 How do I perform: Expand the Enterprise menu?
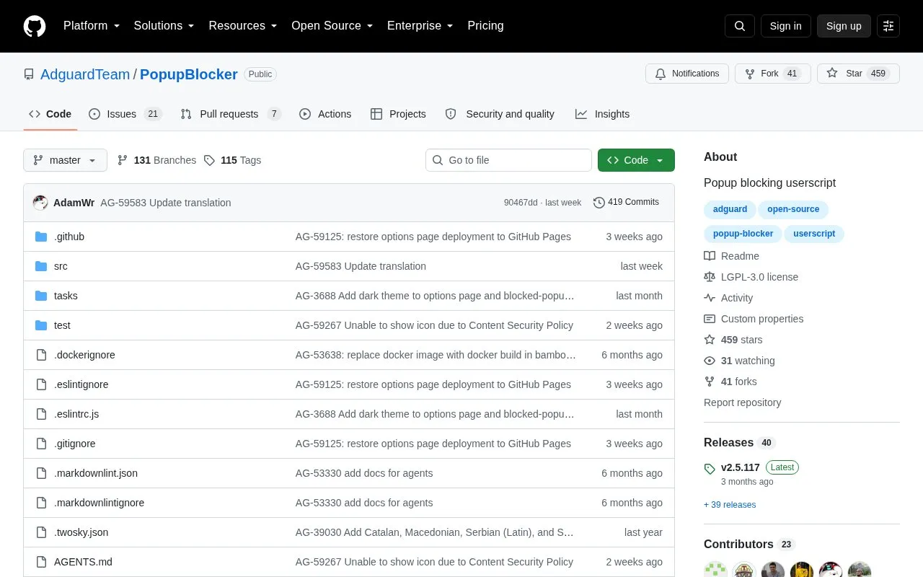click(420, 26)
